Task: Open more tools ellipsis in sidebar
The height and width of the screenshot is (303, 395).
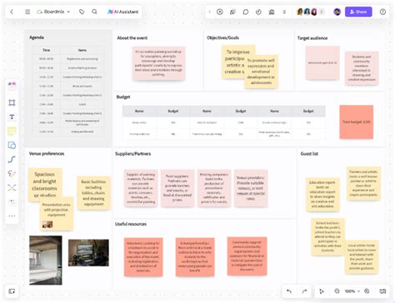Action: coord(12,216)
